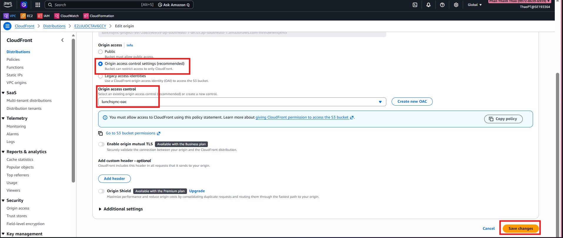Screen dimensions: 563x238
Task: Launch CloudShell terminal icon
Action: [415, 5]
